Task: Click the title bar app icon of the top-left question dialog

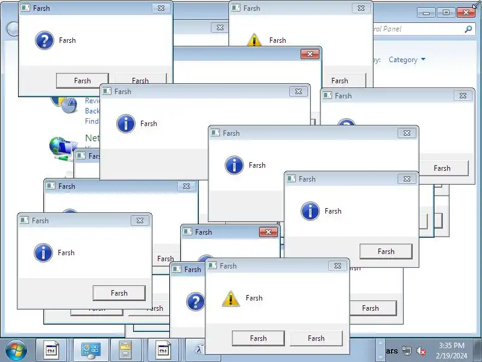Action: 25,8
